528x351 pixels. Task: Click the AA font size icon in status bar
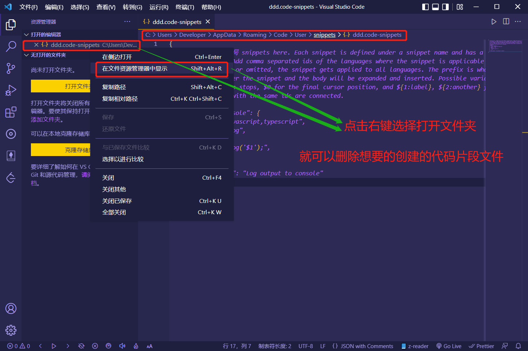click(149, 346)
